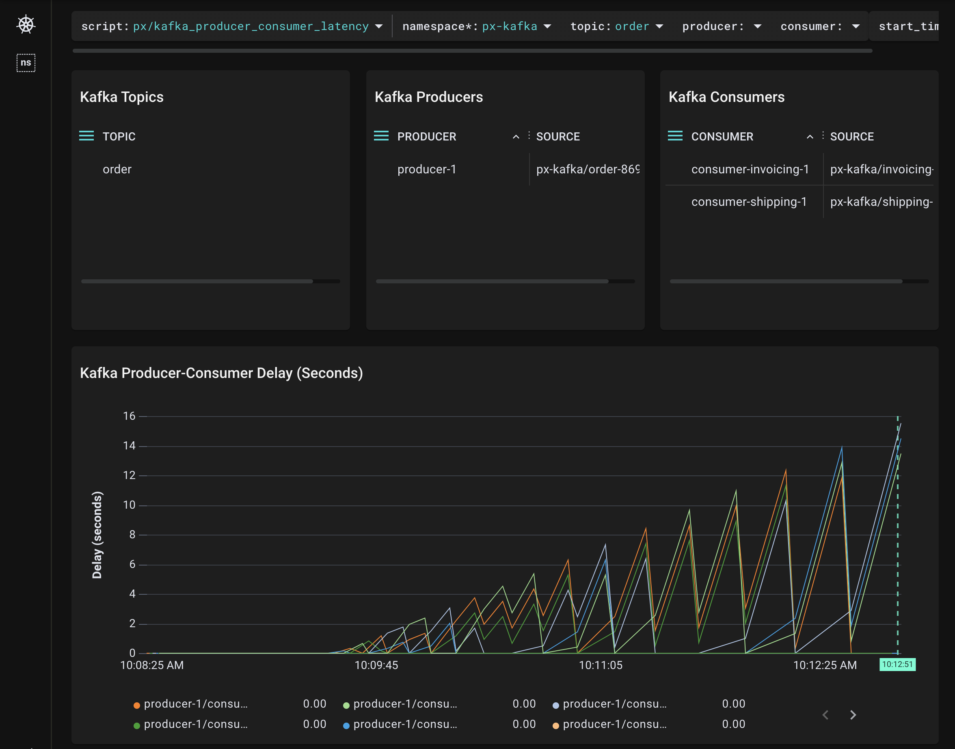
Task: Click the 10:12:51 timeline marker label
Action: [x=897, y=665]
